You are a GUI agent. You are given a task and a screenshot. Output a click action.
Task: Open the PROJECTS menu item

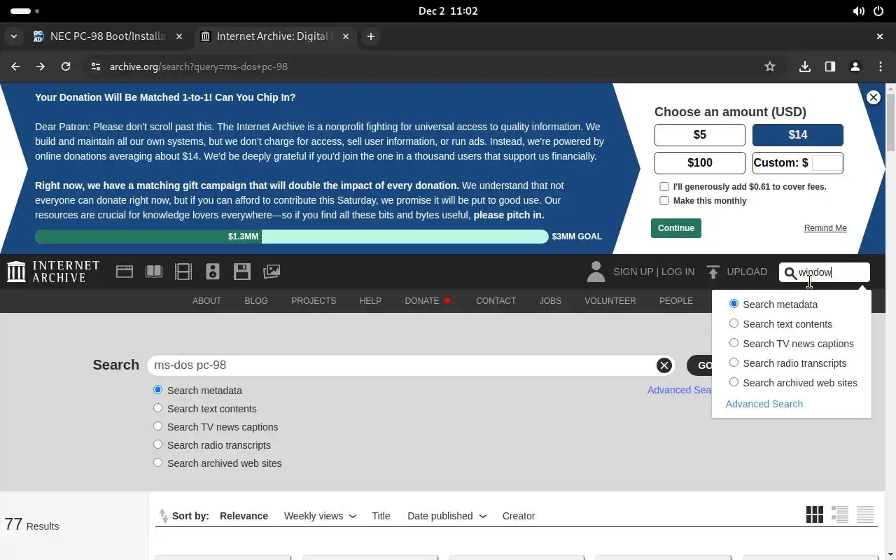coord(314,301)
